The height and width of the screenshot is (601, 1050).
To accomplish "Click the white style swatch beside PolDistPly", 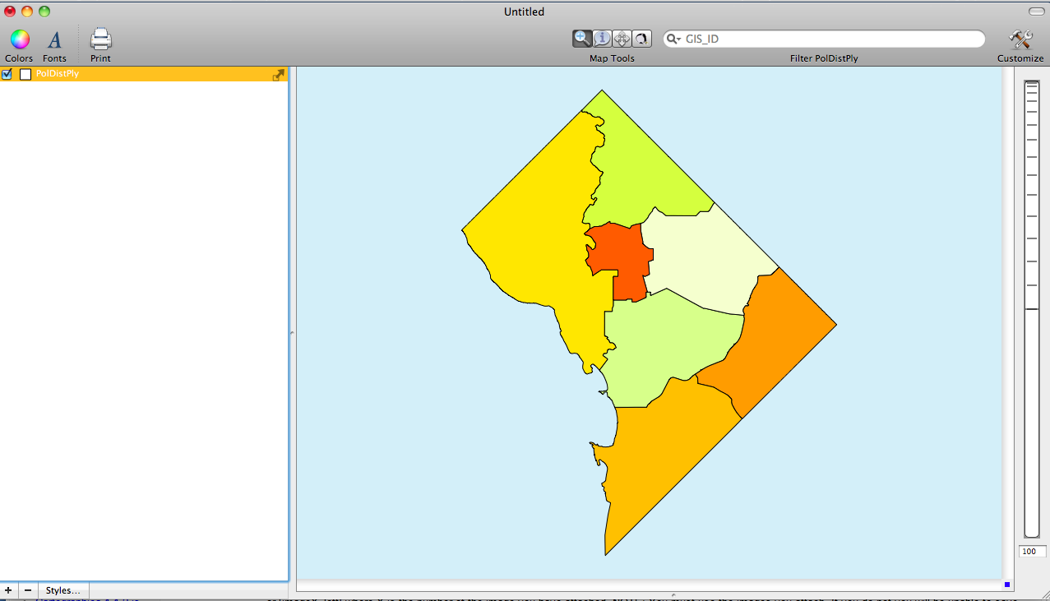I will [x=25, y=74].
